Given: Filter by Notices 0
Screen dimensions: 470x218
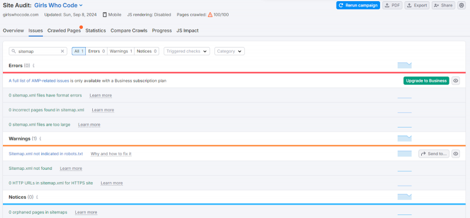Looking at the screenshot, I should [x=146, y=51].
